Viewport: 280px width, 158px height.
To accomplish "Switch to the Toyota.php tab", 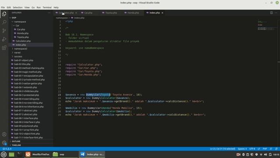I will (x=111, y=13).
